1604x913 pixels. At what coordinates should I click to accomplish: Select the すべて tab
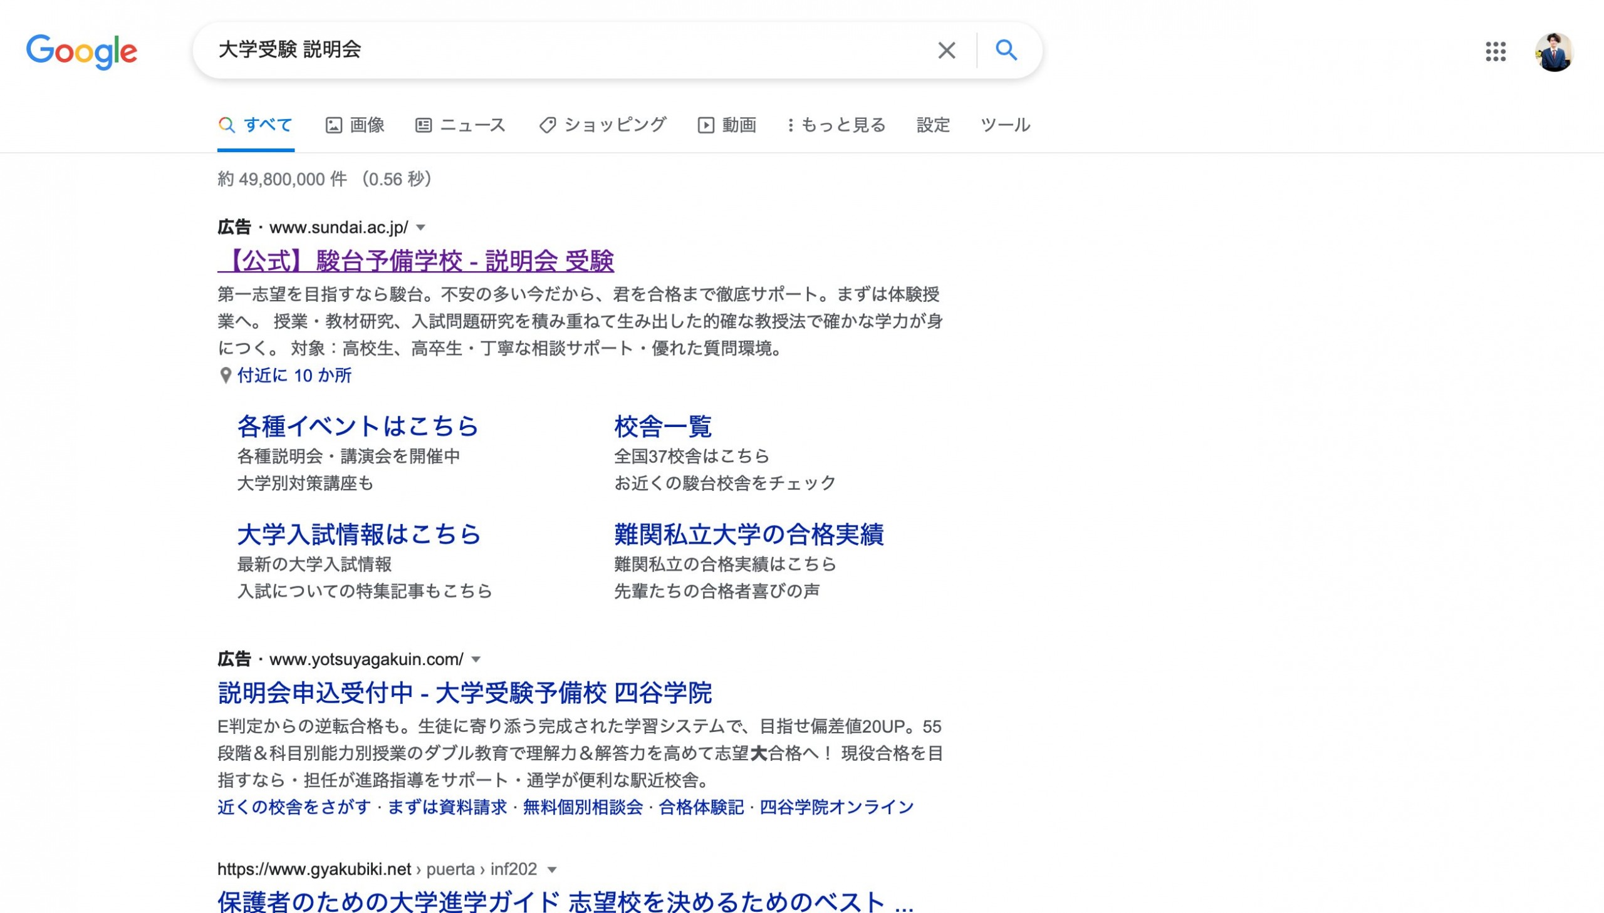coord(256,125)
